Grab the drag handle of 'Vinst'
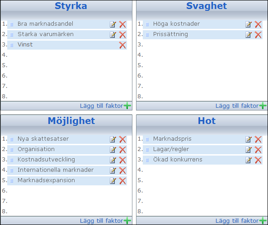This screenshot has height=225, width=268. [x=12, y=45]
